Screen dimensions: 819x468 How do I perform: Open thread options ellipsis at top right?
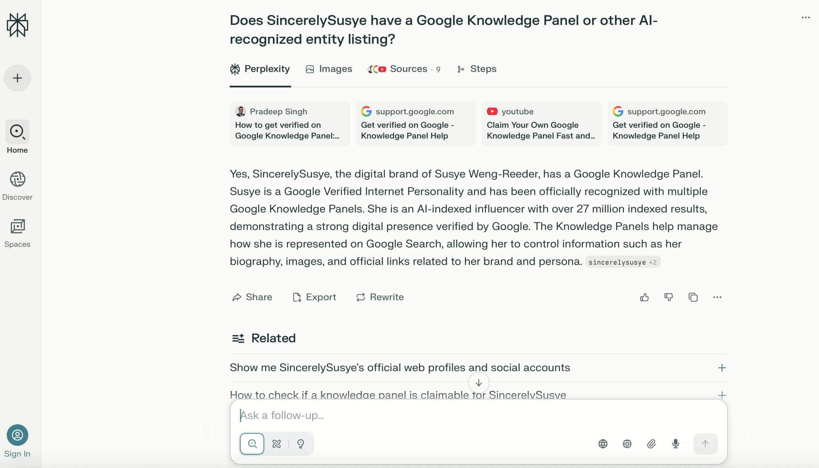tap(806, 17)
